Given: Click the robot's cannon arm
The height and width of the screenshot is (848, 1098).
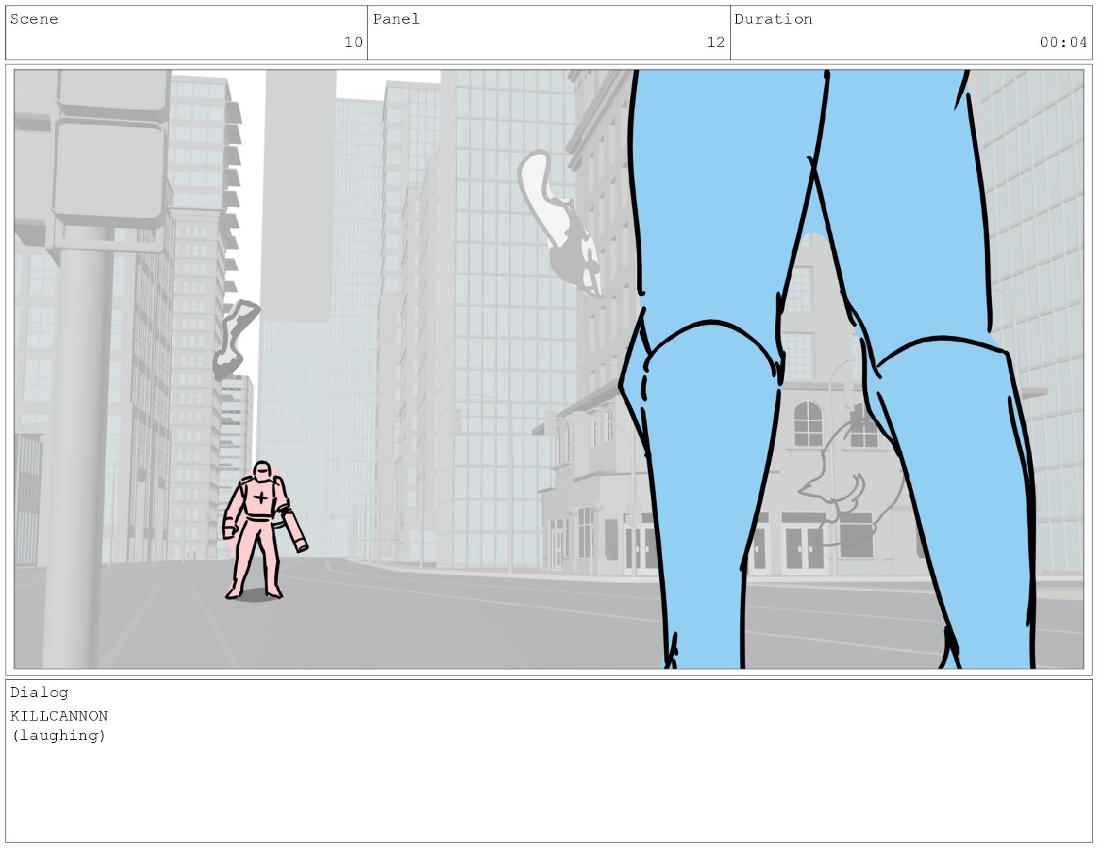Looking at the screenshot, I should click(294, 529).
